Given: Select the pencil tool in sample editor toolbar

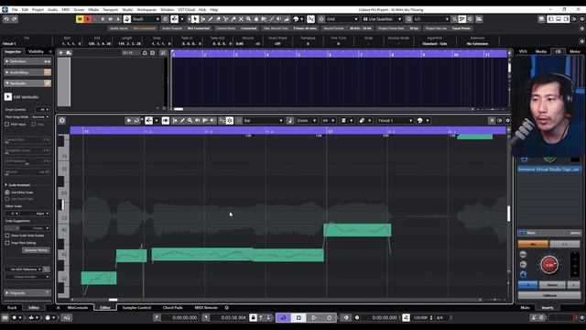Looking at the screenshot, I should (182, 120).
